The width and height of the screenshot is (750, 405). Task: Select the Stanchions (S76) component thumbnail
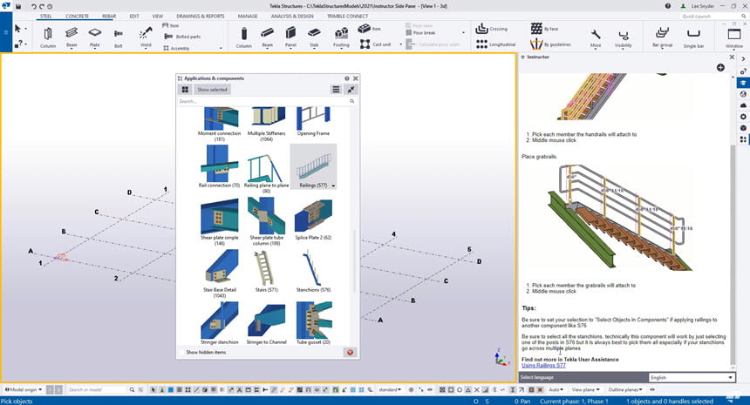pyautogui.click(x=313, y=271)
